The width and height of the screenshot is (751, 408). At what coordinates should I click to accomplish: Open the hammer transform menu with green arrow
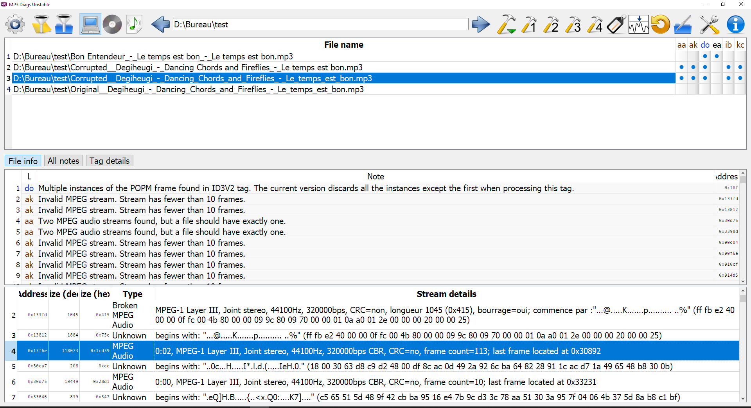[x=507, y=25]
